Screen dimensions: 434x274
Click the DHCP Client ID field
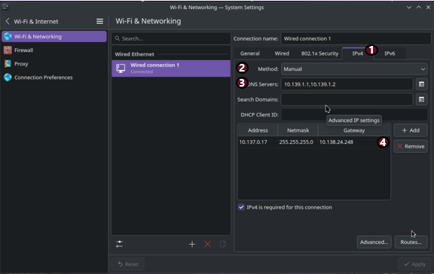pos(354,114)
